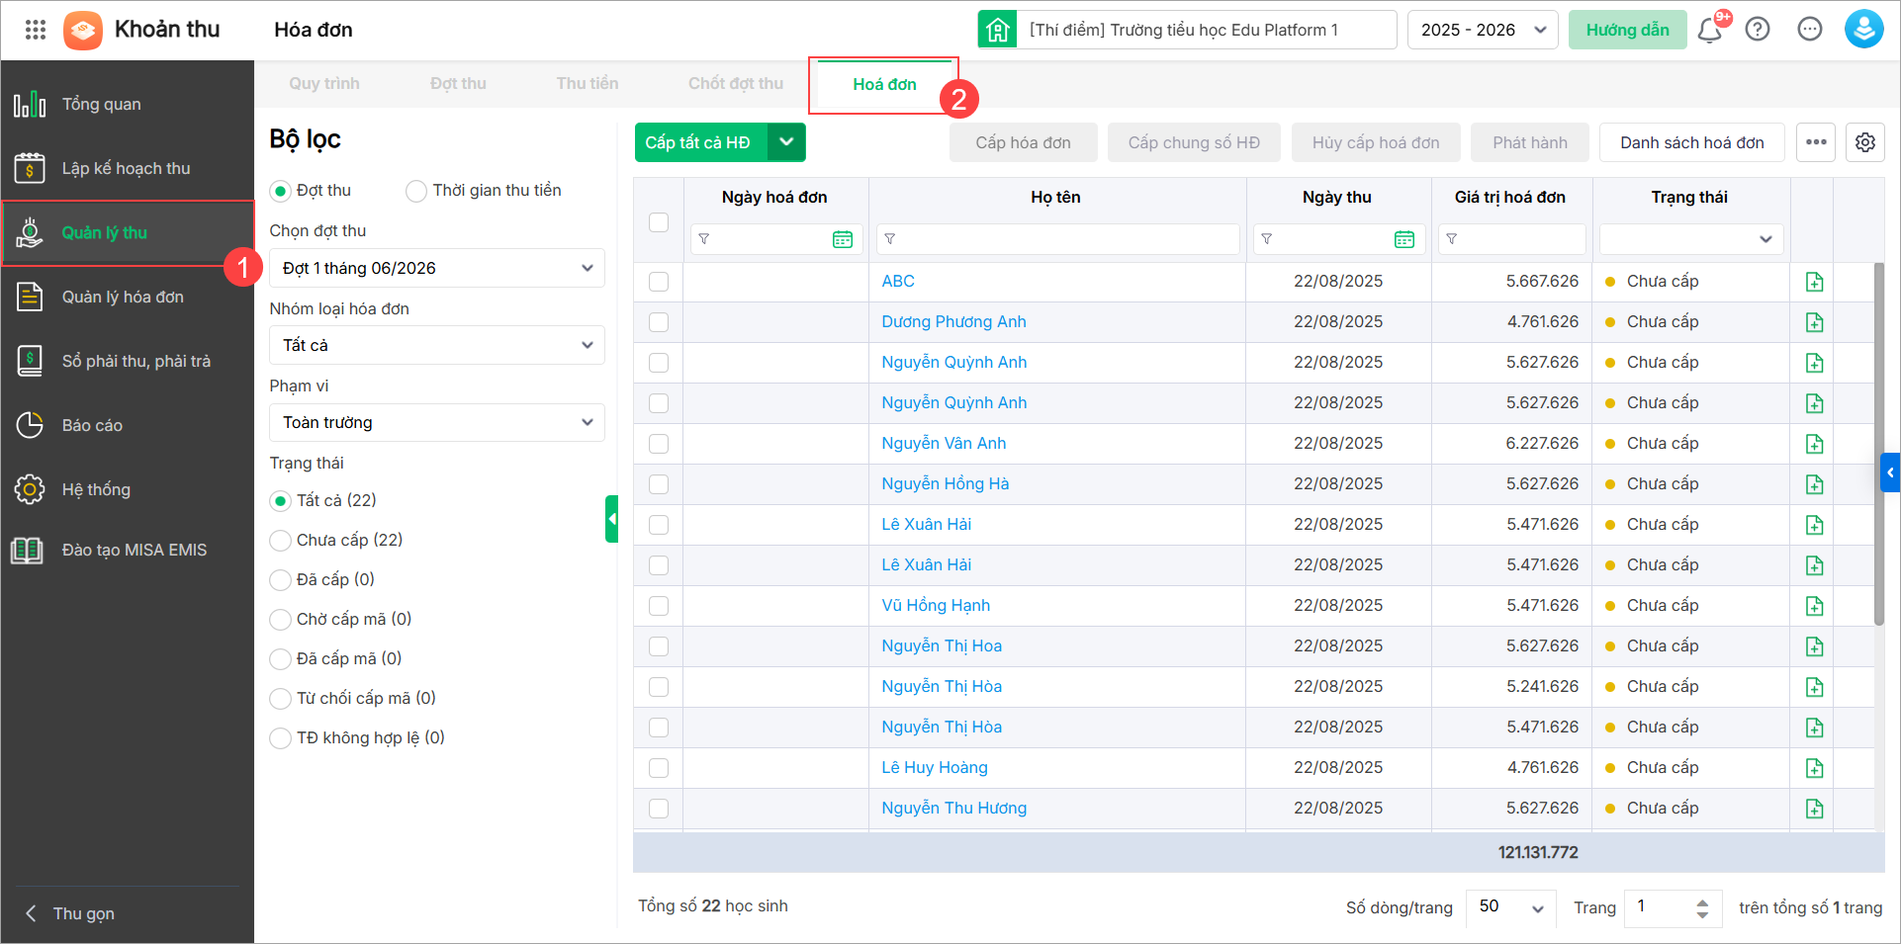The width and height of the screenshot is (1901, 944).
Task: Open Trạng thái column filter dropdown
Action: point(1691,239)
